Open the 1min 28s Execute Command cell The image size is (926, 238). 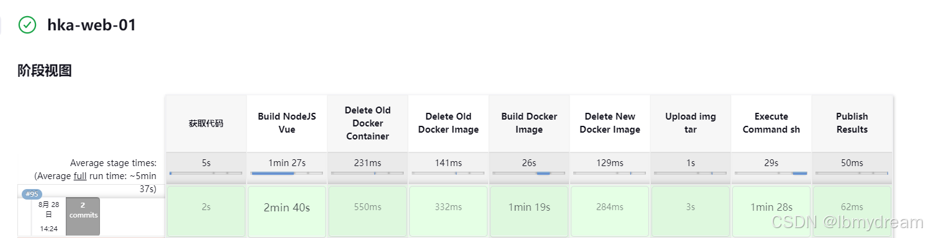(771, 208)
